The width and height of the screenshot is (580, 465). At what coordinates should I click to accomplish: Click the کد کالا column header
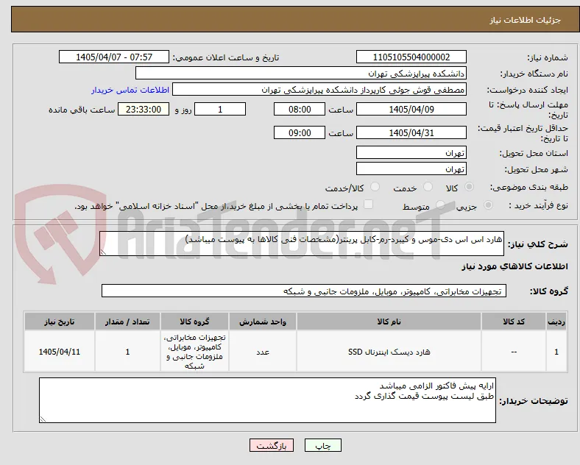[x=514, y=322]
